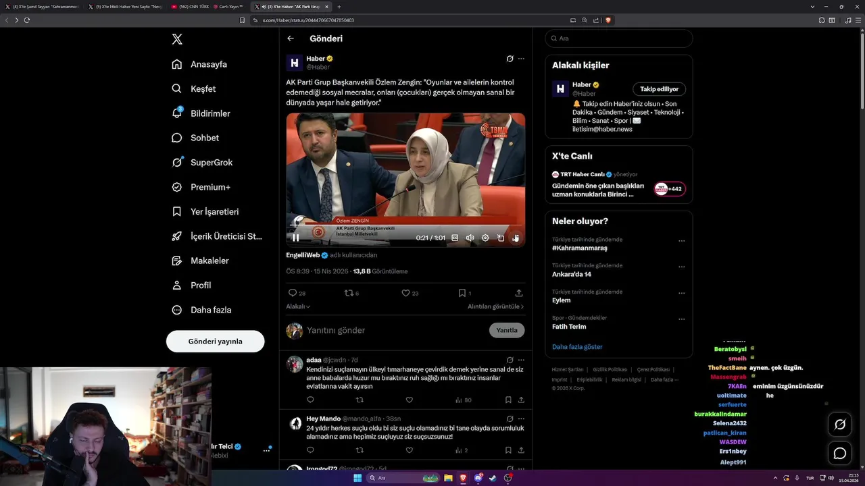Share Haber's main post

click(x=519, y=293)
